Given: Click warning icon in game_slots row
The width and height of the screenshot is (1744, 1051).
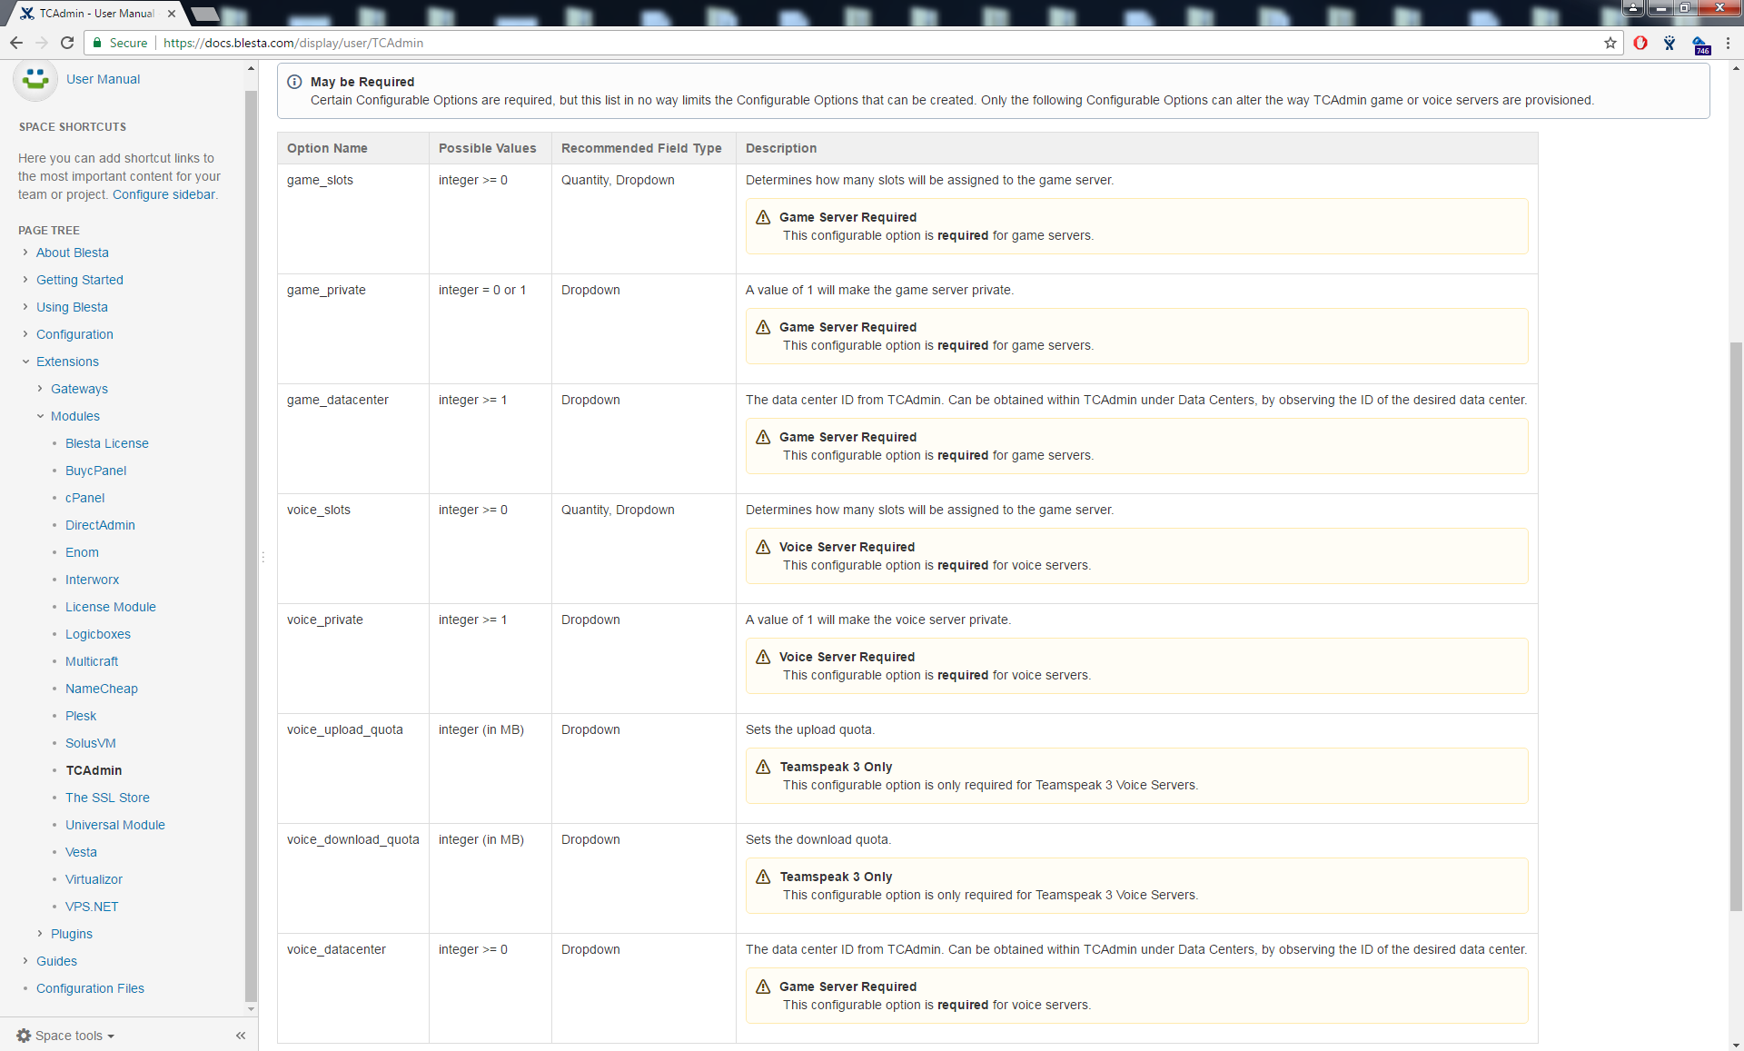Looking at the screenshot, I should pyautogui.click(x=763, y=217).
